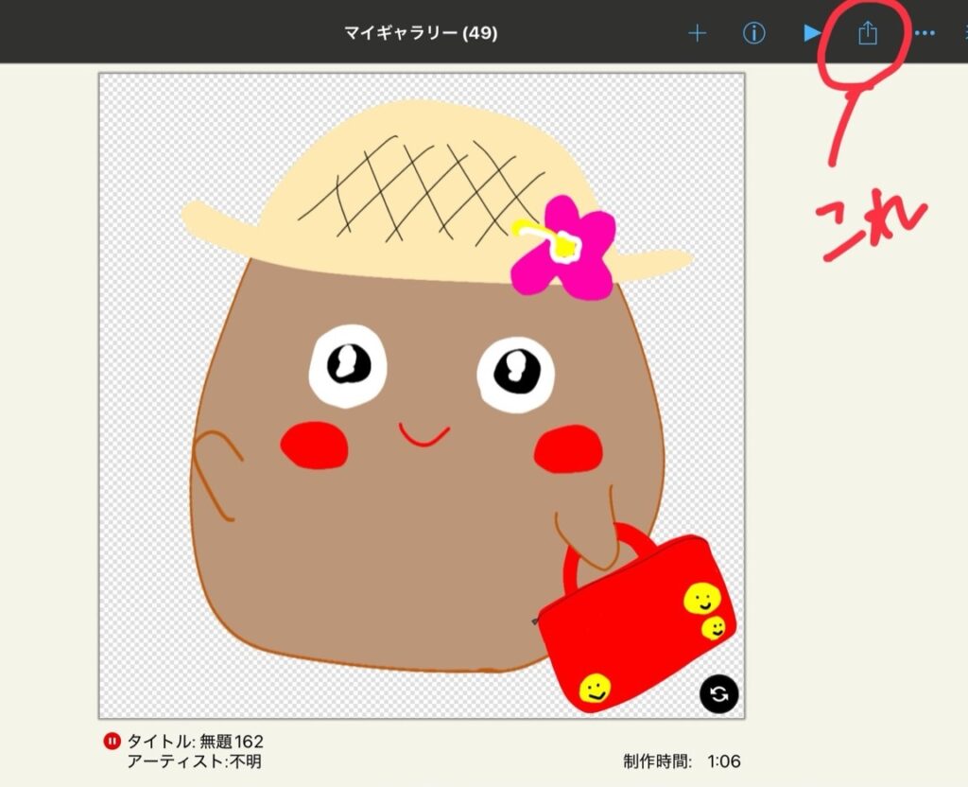
Task: Tap the artist field showing 不明
Action: pos(194,761)
